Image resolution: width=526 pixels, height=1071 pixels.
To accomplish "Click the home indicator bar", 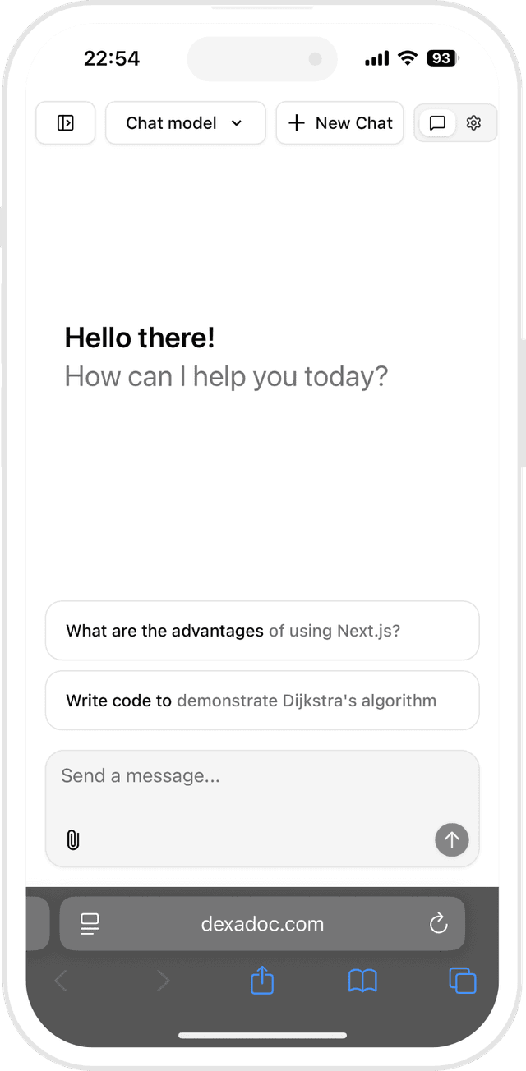I will click(262, 1035).
